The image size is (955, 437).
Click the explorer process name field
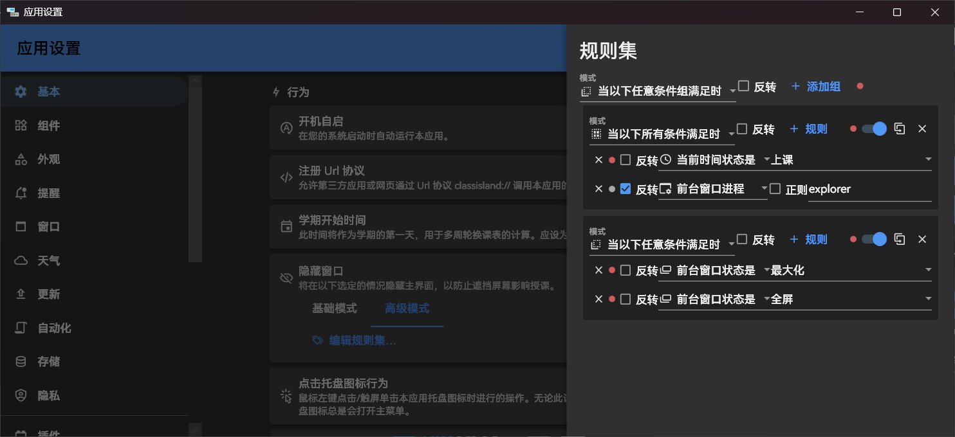[870, 189]
